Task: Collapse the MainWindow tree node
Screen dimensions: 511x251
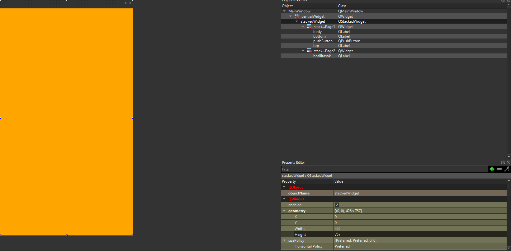Action: (284, 11)
